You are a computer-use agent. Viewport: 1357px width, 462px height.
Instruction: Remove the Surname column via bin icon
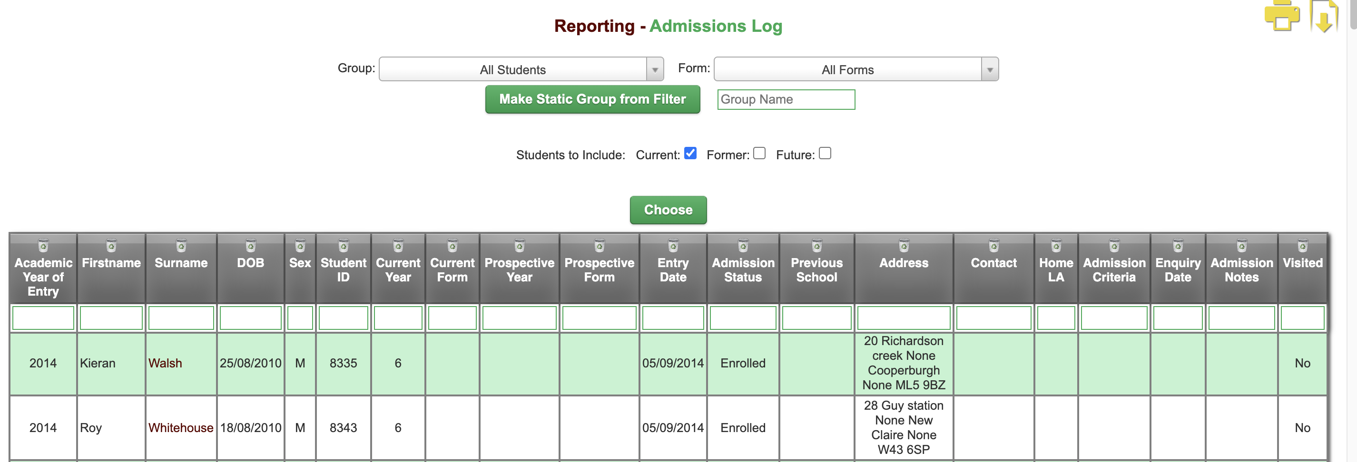point(181,245)
